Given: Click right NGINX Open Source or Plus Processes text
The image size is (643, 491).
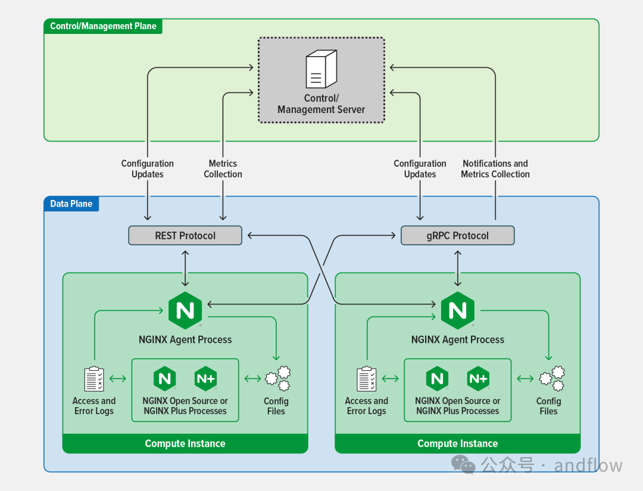Looking at the screenshot, I should (x=458, y=406).
